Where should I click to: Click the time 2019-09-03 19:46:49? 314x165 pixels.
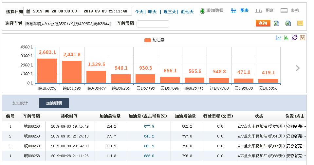(x=70, y=126)
